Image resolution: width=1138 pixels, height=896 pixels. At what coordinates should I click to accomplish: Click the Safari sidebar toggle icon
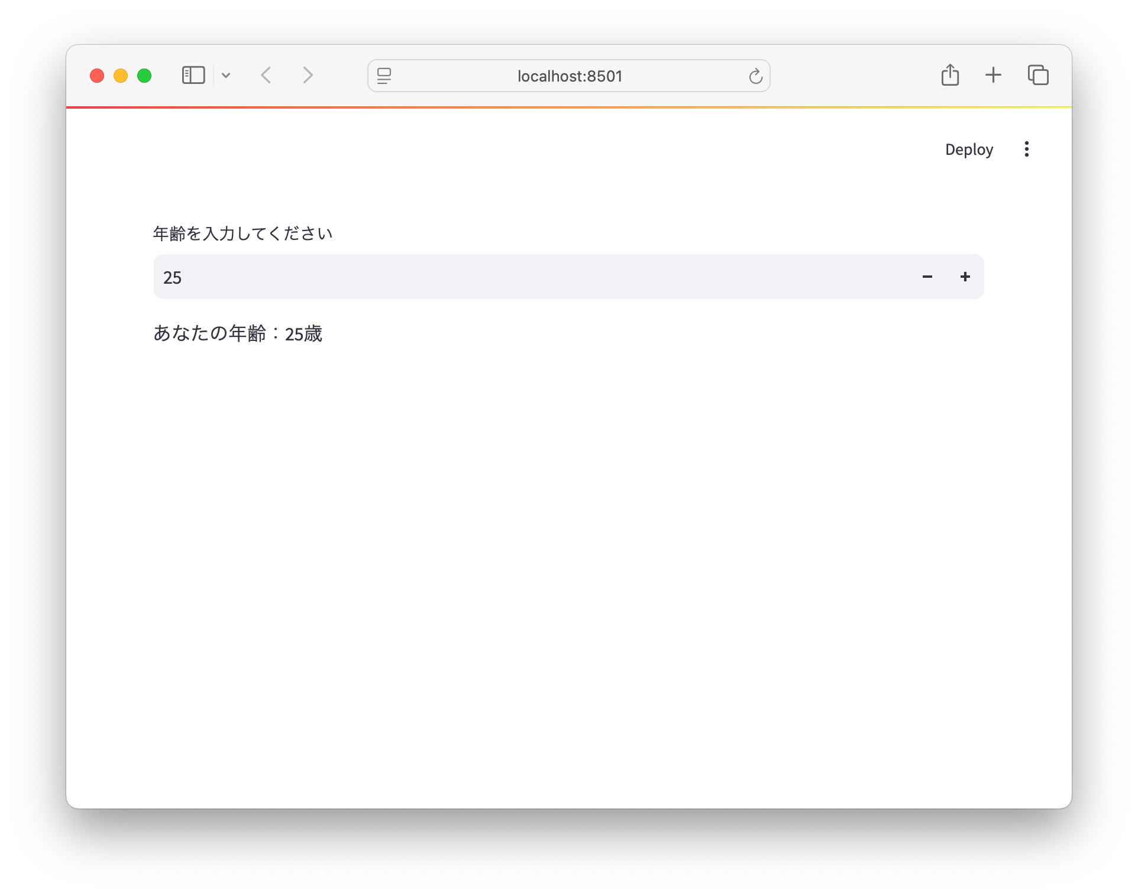pyautogui.click(x=193, y=75)
